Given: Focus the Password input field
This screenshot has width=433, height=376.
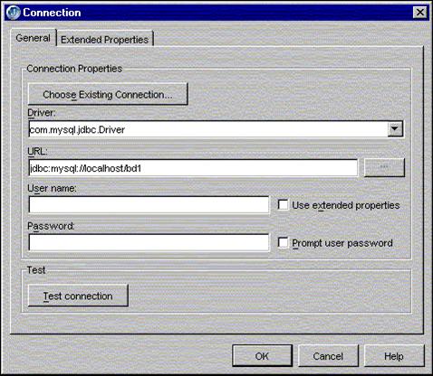Looking at the screenshot, I should pos(149,243).
